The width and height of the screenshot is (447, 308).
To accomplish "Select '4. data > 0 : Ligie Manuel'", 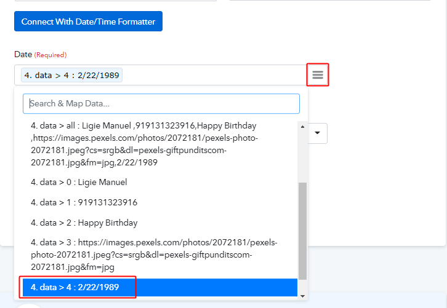I will (160, 182).
